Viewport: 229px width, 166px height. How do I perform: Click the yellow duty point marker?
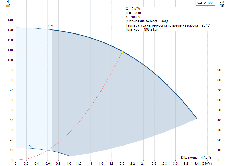coord(122,52)
